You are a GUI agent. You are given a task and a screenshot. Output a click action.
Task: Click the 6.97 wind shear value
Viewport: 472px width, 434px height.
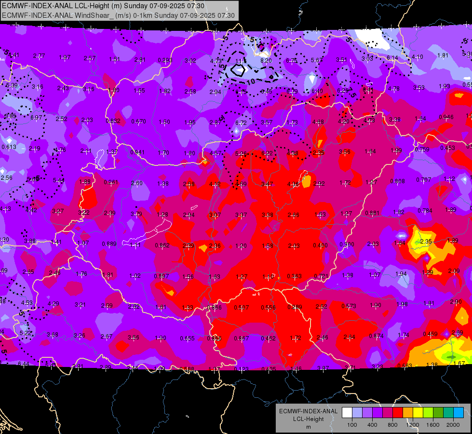coord(36,118)
